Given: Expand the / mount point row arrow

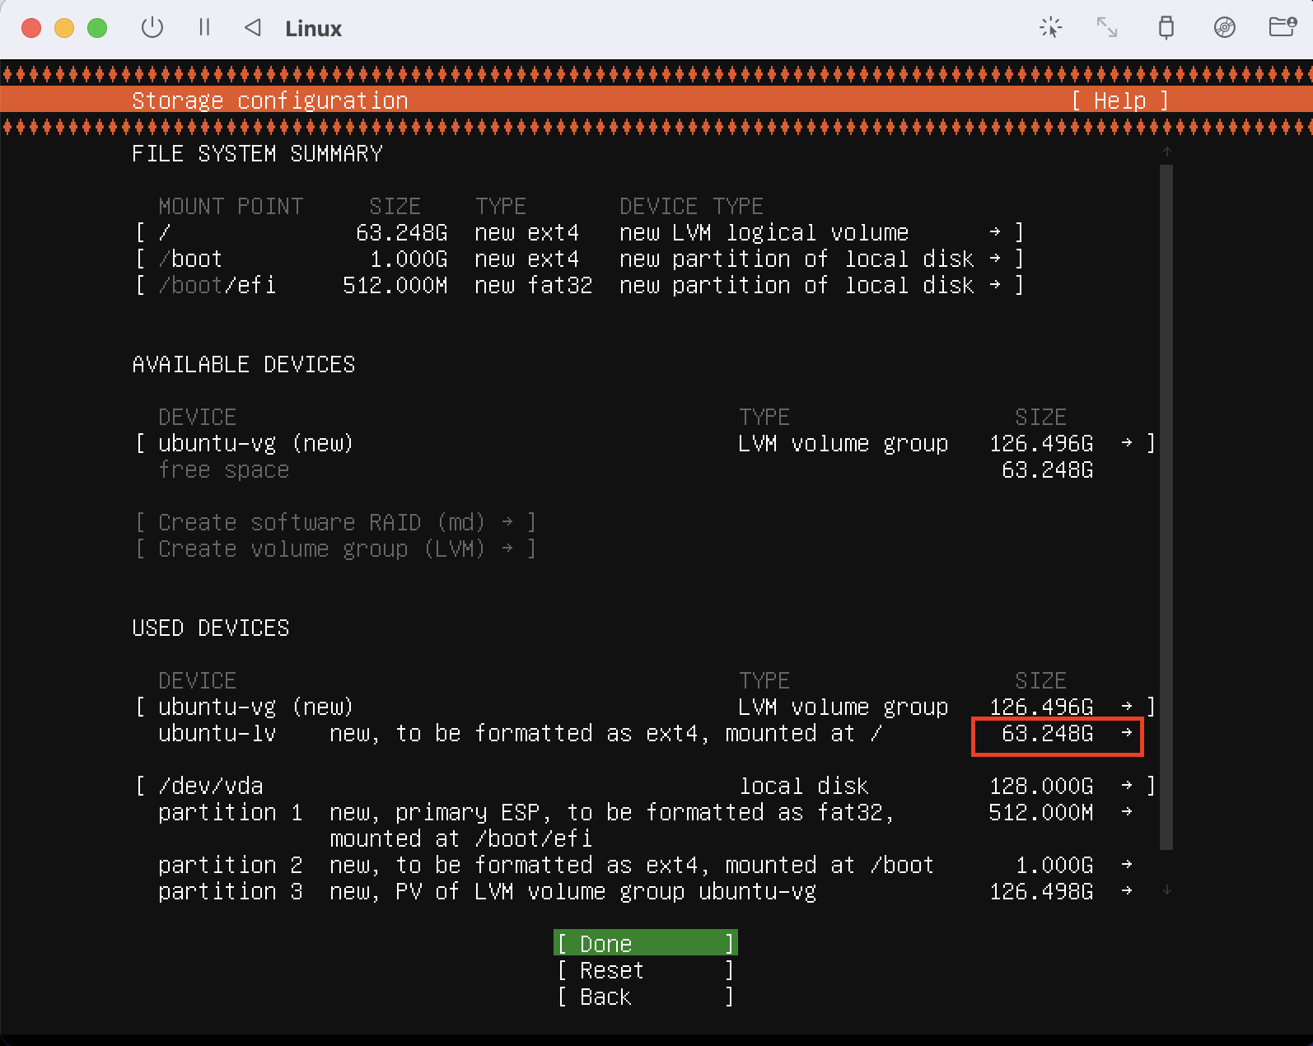Looking at the screenshot, I should coord(995,232).
